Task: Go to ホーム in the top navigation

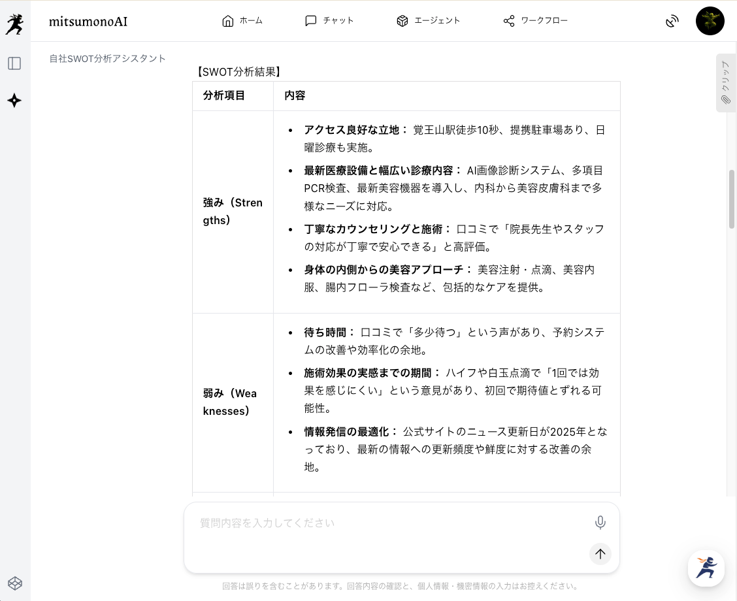Action: point(242,21)
